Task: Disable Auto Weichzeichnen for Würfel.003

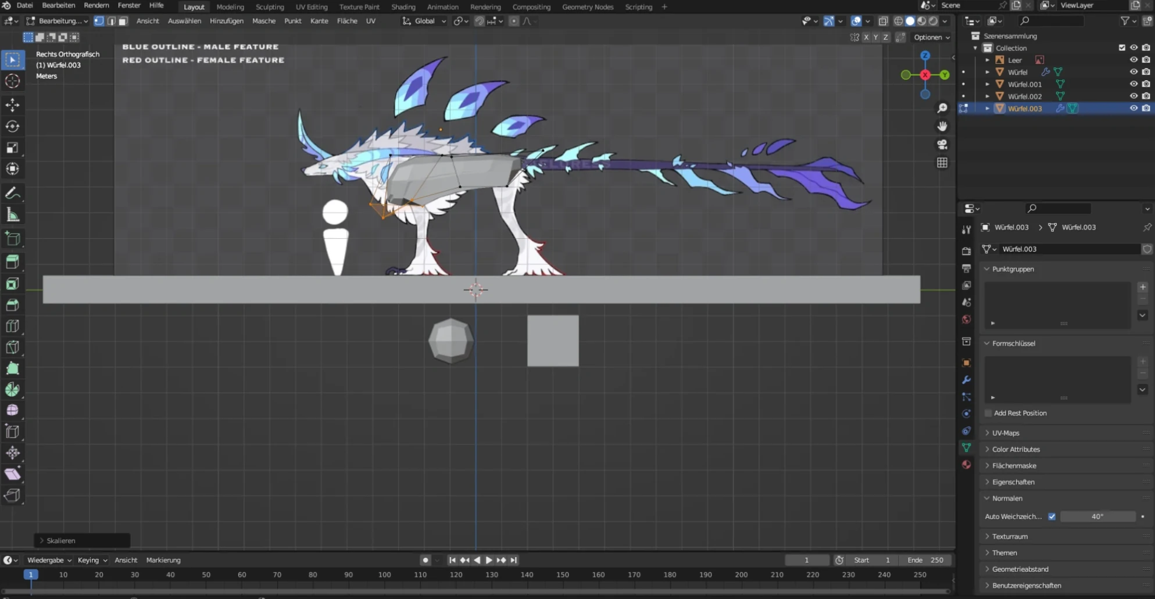Action: coord(1052,516)
